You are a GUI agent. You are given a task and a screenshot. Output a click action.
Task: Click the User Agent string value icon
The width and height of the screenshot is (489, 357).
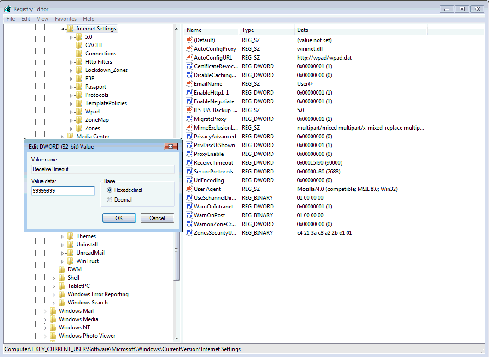pyautogui.click(x=189, y=189)
